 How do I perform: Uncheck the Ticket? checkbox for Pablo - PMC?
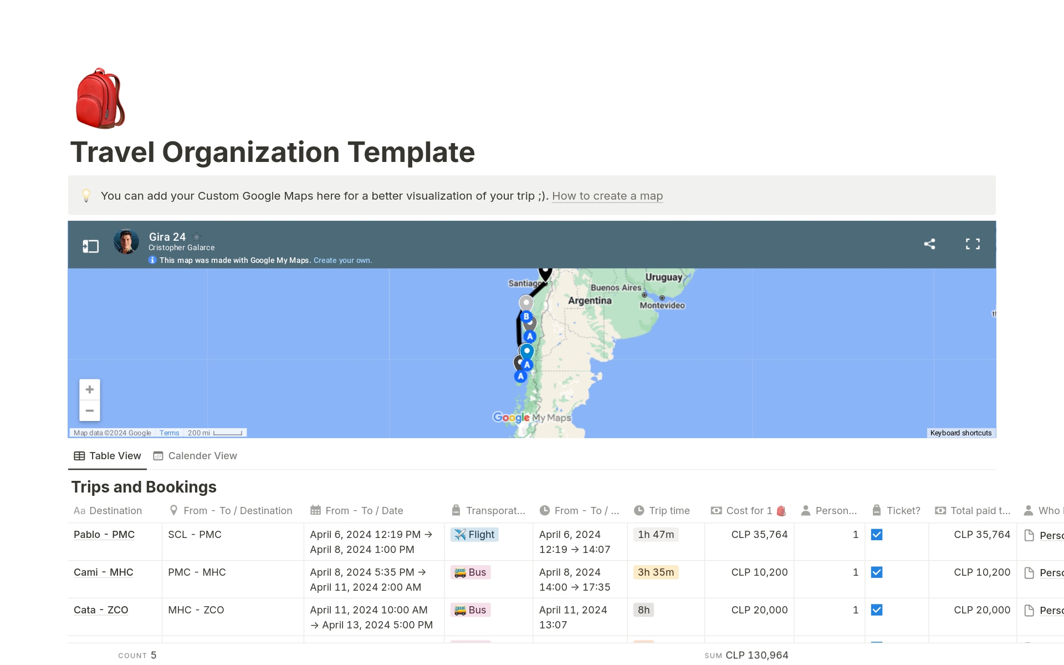[877, 535]
